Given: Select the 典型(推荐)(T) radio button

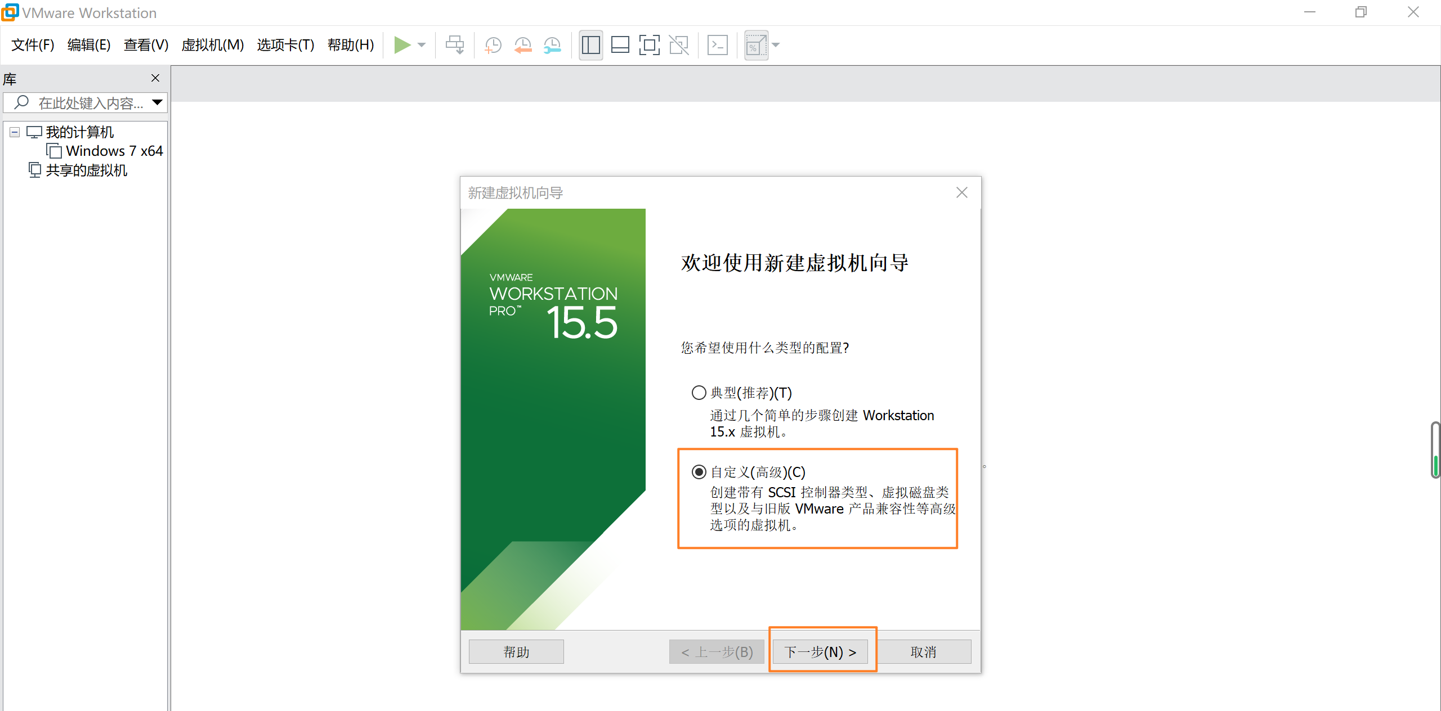Looking at the screenshot, I should (699, 393).
